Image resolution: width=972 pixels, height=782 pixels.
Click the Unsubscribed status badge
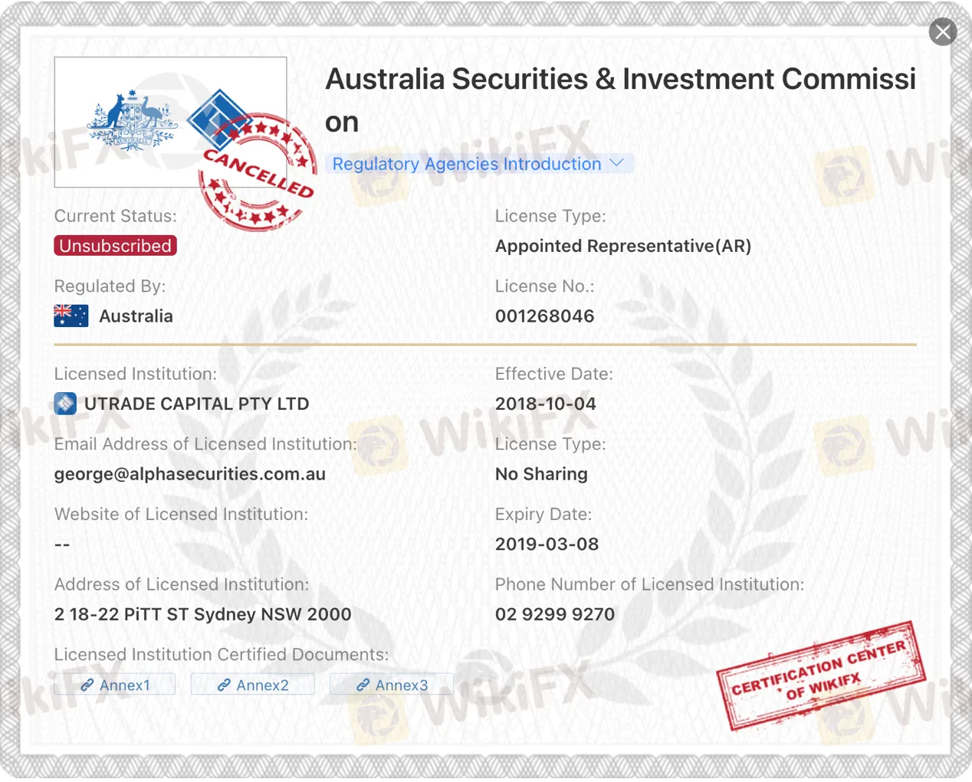tap(115, 246)
